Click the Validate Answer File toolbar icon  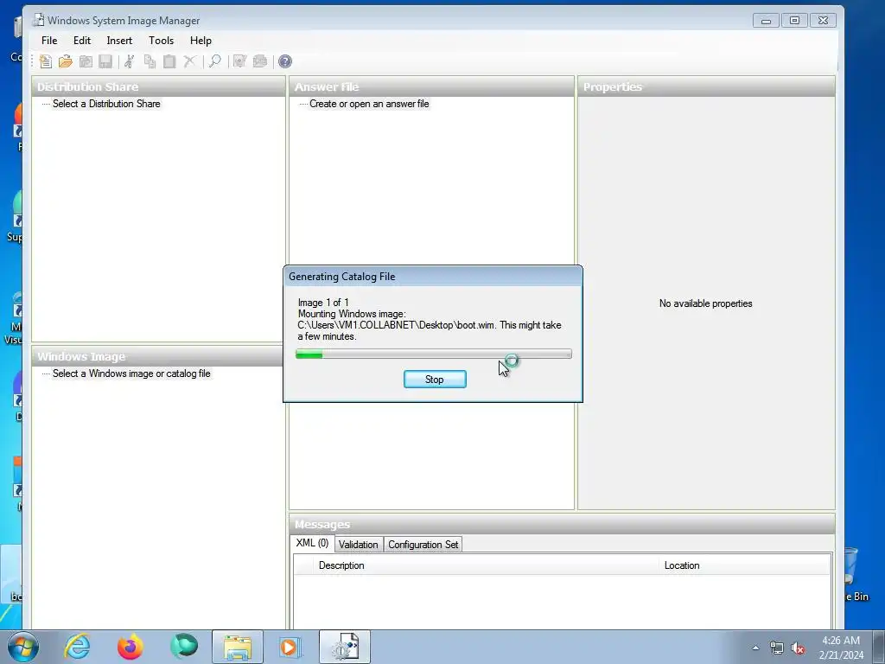click(240, 61)
